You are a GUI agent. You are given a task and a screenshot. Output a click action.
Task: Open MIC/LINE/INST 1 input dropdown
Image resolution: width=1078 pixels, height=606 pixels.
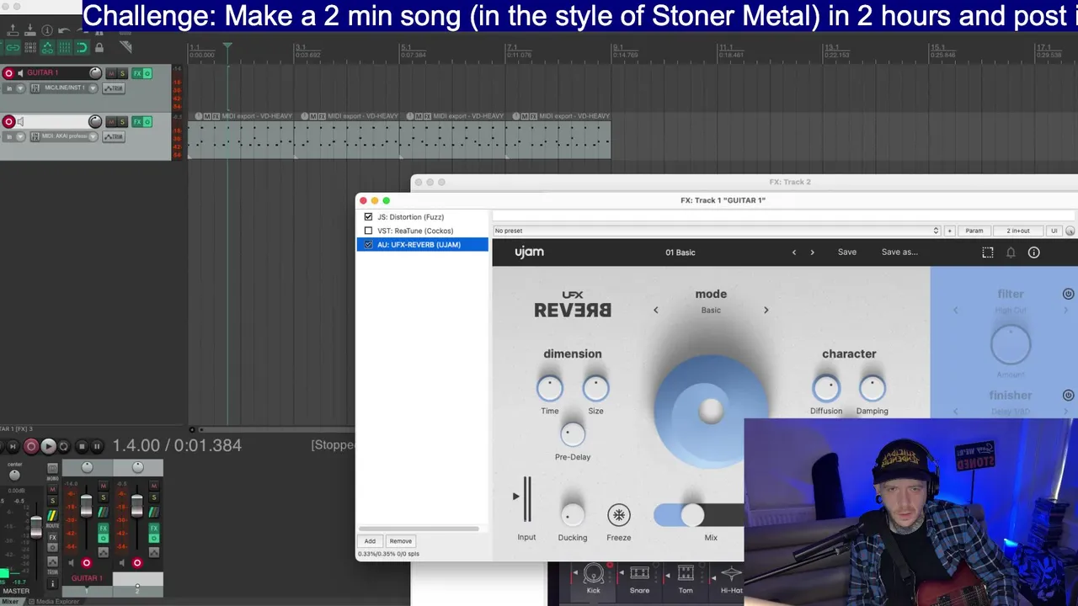[x=93, y=88]
